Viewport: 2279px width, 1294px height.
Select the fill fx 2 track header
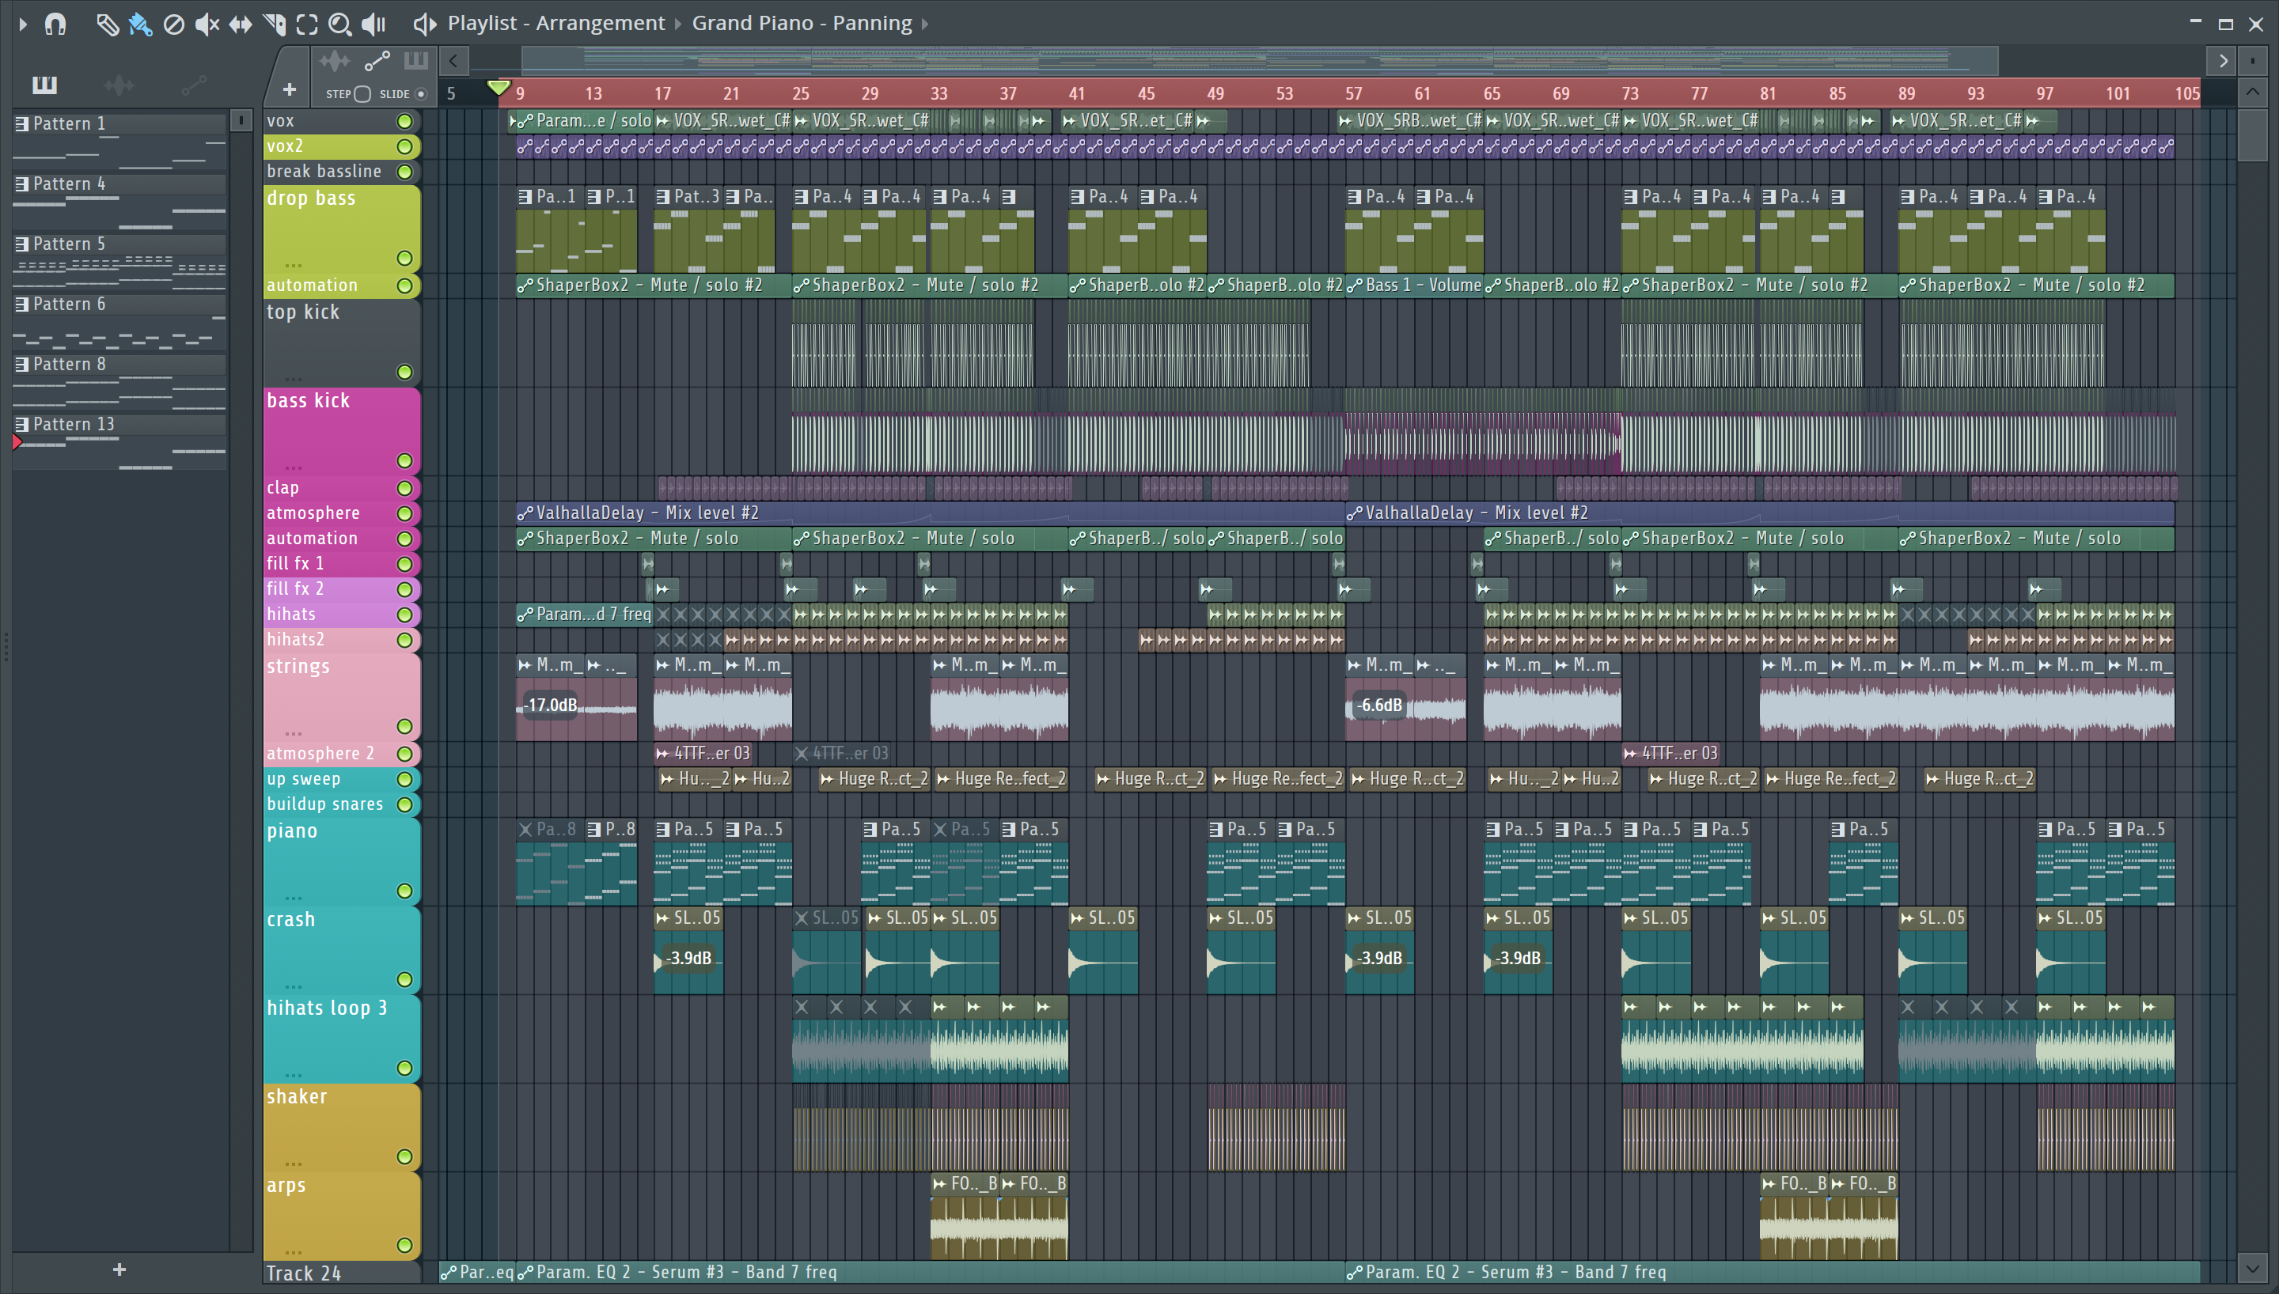pos(341,589)
